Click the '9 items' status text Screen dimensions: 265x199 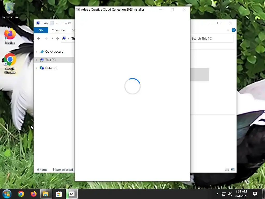[x=42, y=169]
